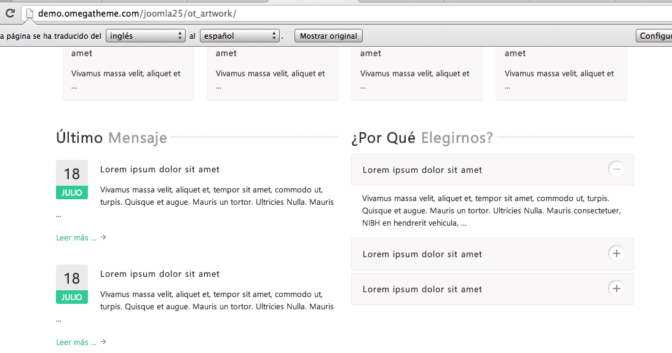Click the ¿Por Qué Elegirnos? section heading

(x=422, y=138)
